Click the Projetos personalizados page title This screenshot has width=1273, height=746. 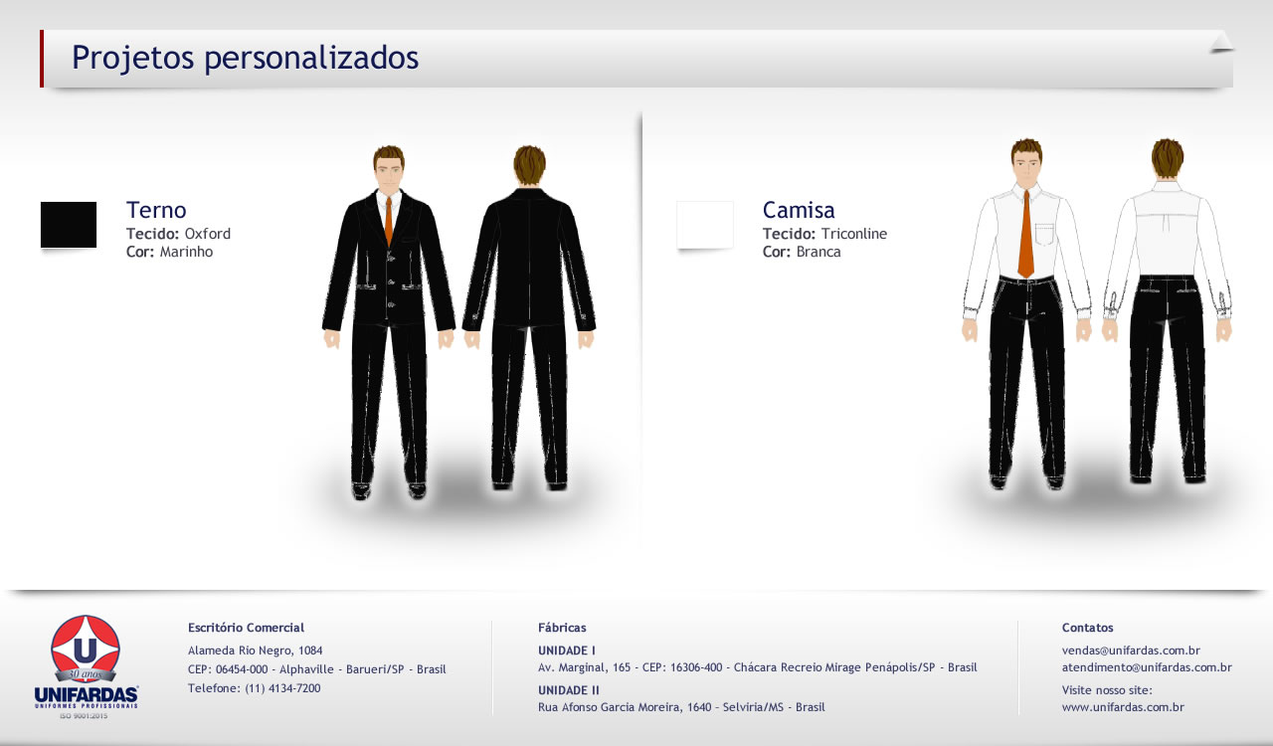click(x=245, y=58)
